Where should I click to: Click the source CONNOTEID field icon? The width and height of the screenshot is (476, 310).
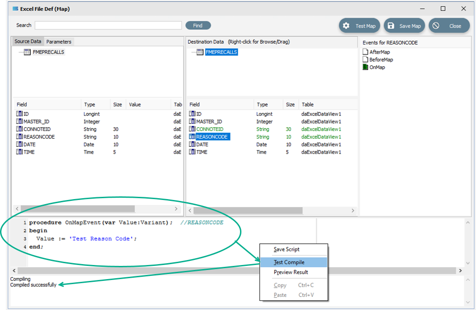[x=19, y=129]
